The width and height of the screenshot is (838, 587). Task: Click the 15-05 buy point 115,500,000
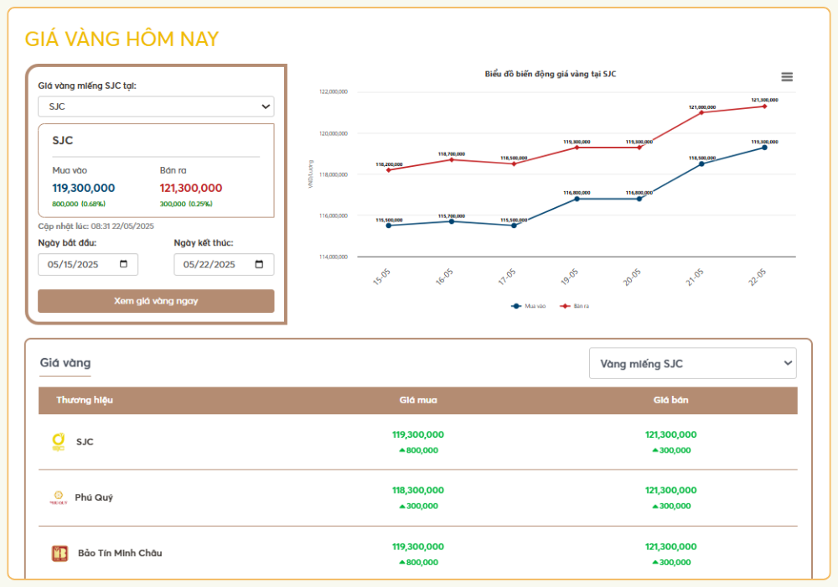389,226
